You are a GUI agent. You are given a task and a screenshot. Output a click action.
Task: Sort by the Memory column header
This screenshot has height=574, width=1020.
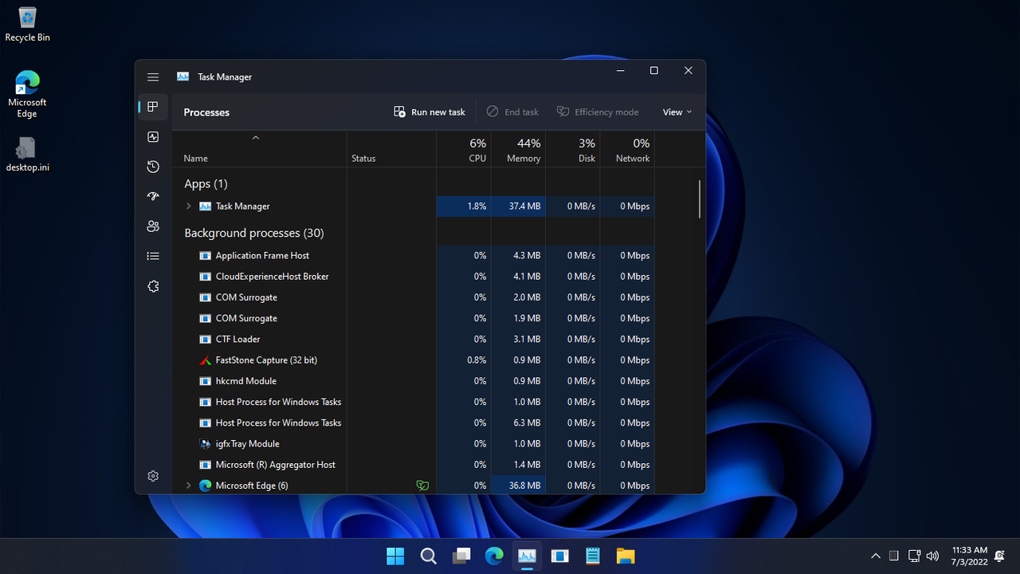click(519, 149)
